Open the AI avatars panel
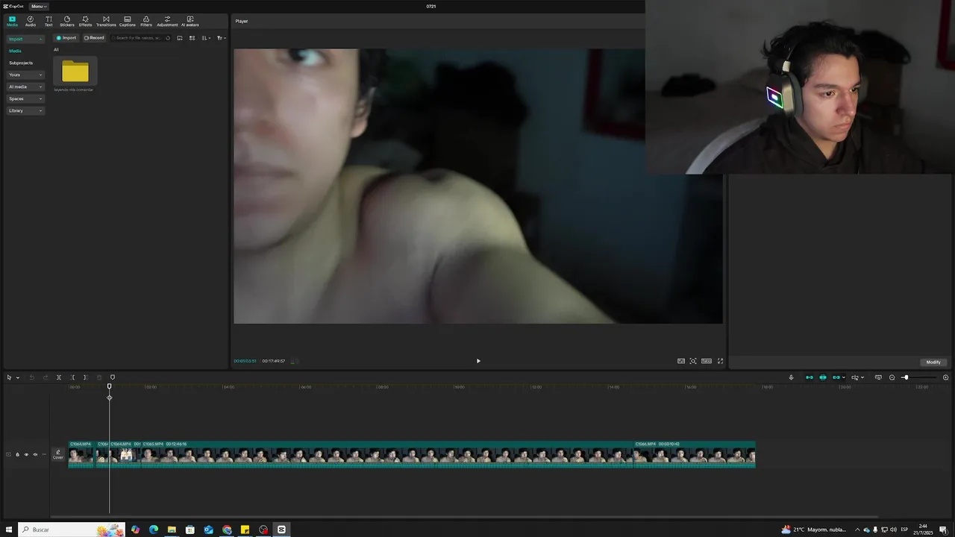Screen dimensions: 955x537 pyautogui.click(x=190, y=21)
